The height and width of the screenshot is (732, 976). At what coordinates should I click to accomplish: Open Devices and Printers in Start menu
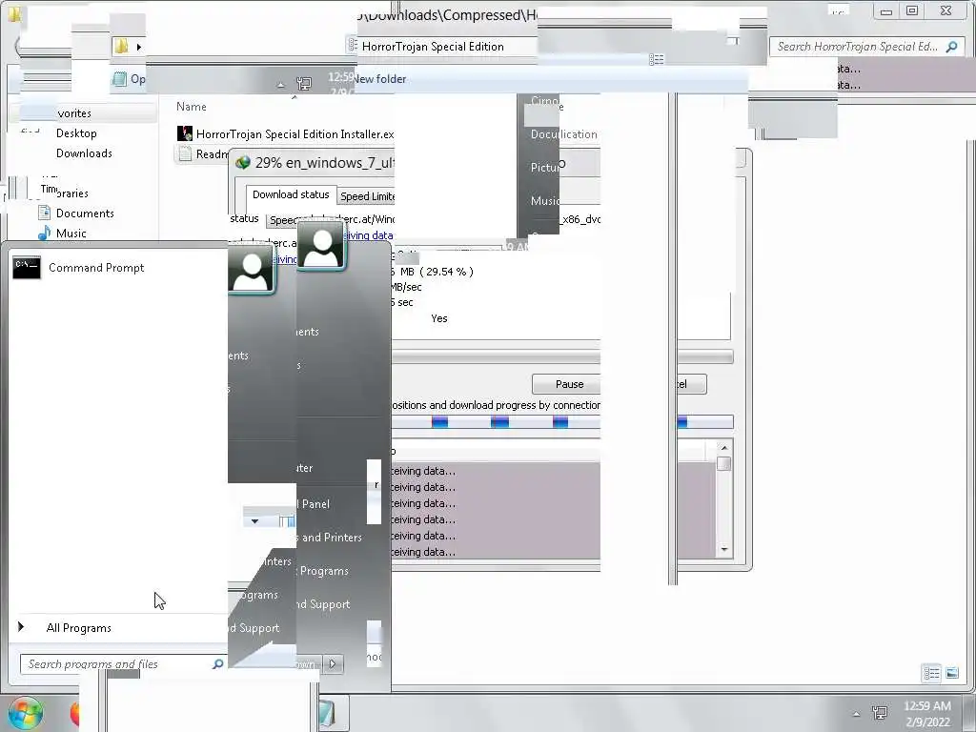pos(330,538)
